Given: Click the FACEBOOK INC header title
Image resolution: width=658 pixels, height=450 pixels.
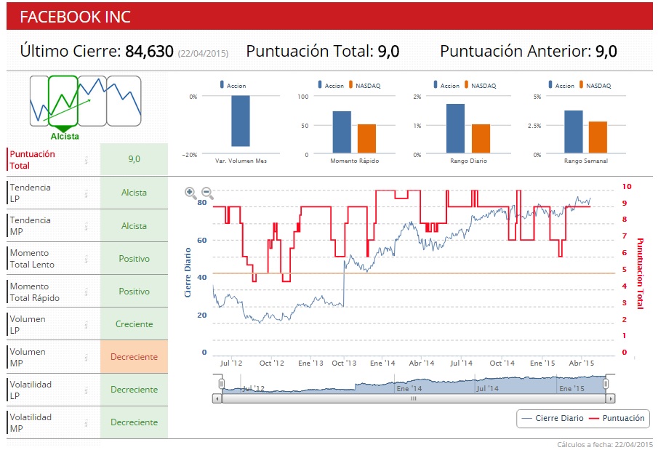Looking at the screenshot, I should (76, 17).
